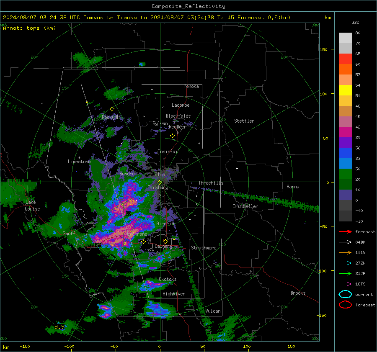Select the magenta swatch in the dBZ scale
377x352 pixels.
pos(345,132)
